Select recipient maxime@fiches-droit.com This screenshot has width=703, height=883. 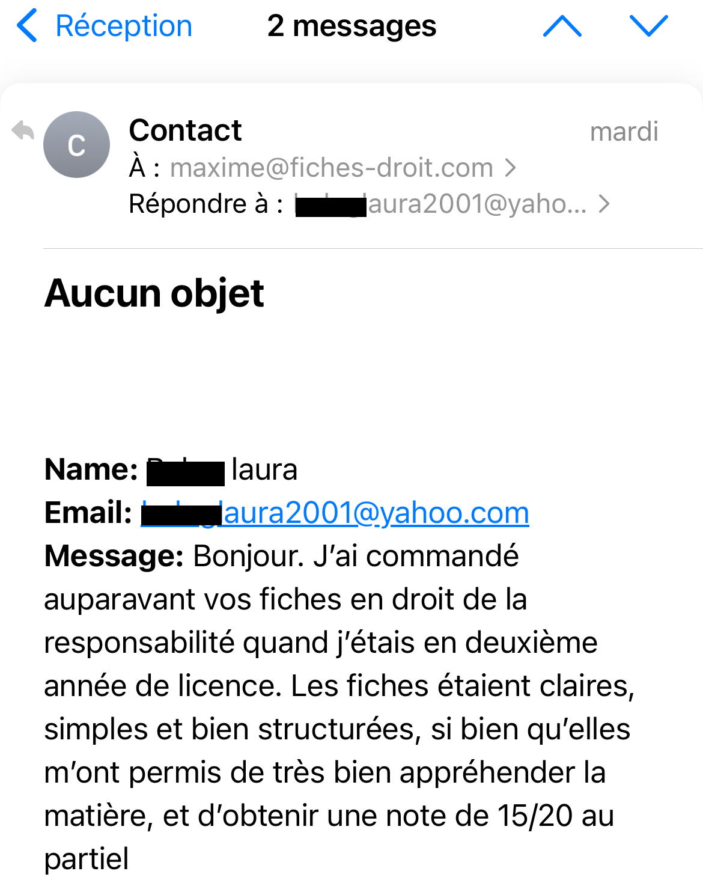[331, 168]
